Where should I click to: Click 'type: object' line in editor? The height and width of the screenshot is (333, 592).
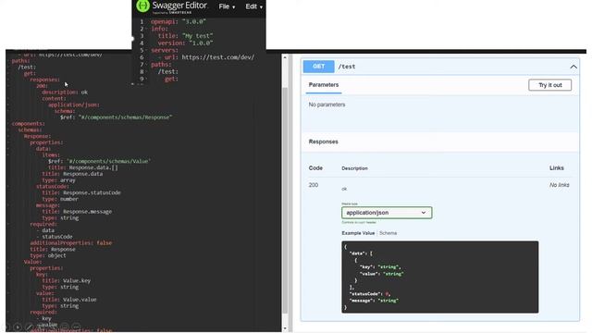(x=48, y=255)
